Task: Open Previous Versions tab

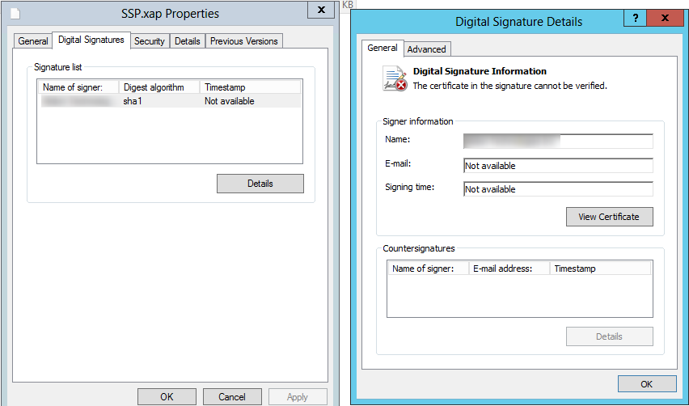Action: [244, 41]
